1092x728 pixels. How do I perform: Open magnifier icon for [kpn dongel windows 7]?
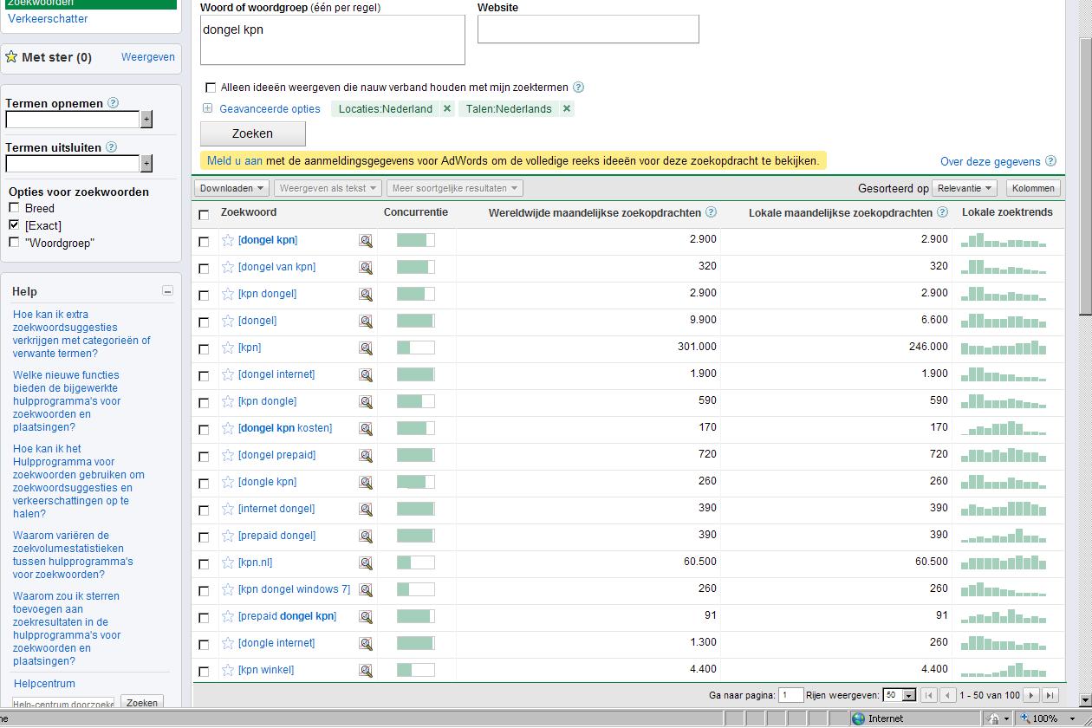point(366,590)
